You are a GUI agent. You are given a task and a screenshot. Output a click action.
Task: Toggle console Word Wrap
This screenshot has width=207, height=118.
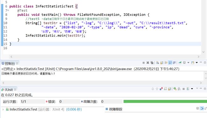[x=166, y=63]
